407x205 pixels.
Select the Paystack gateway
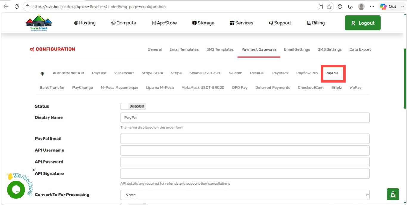click(x=280, y=73)
